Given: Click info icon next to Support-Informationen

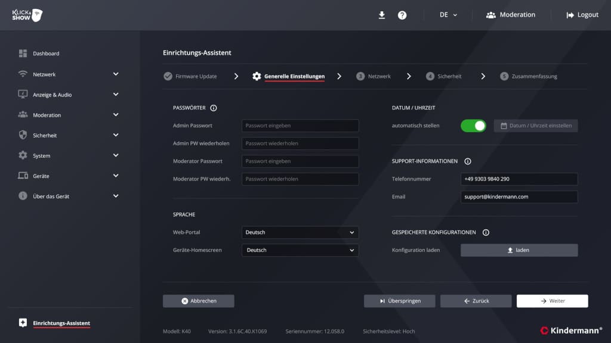Looking at the screenshot, I should coord(468,161).
